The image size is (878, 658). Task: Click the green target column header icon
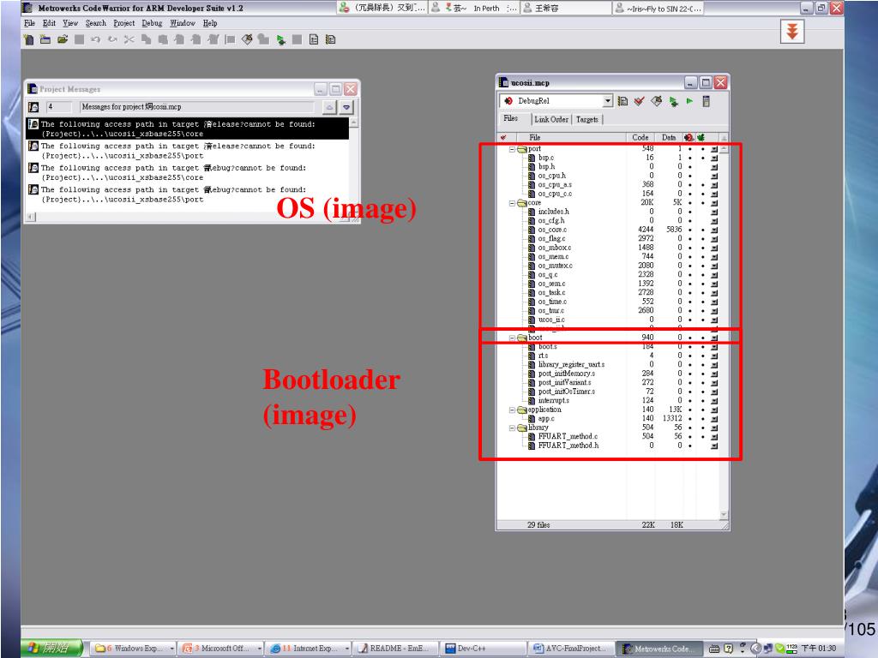pyautogui.click(x=701, y=138)
